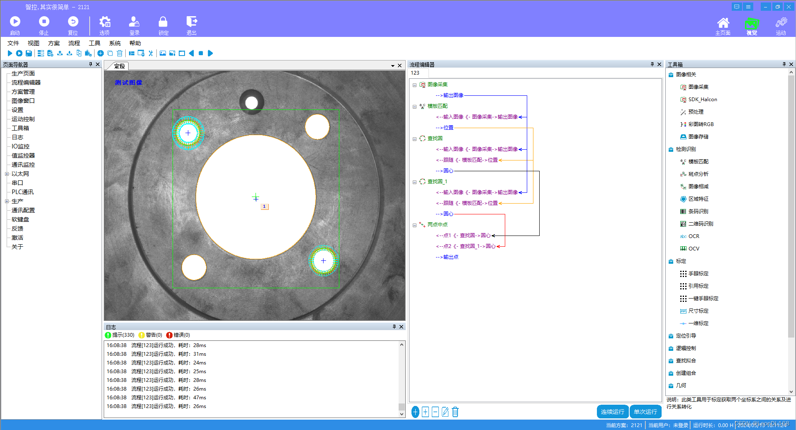Click the small blue save icon in toolbar

(x=29, y=53)
